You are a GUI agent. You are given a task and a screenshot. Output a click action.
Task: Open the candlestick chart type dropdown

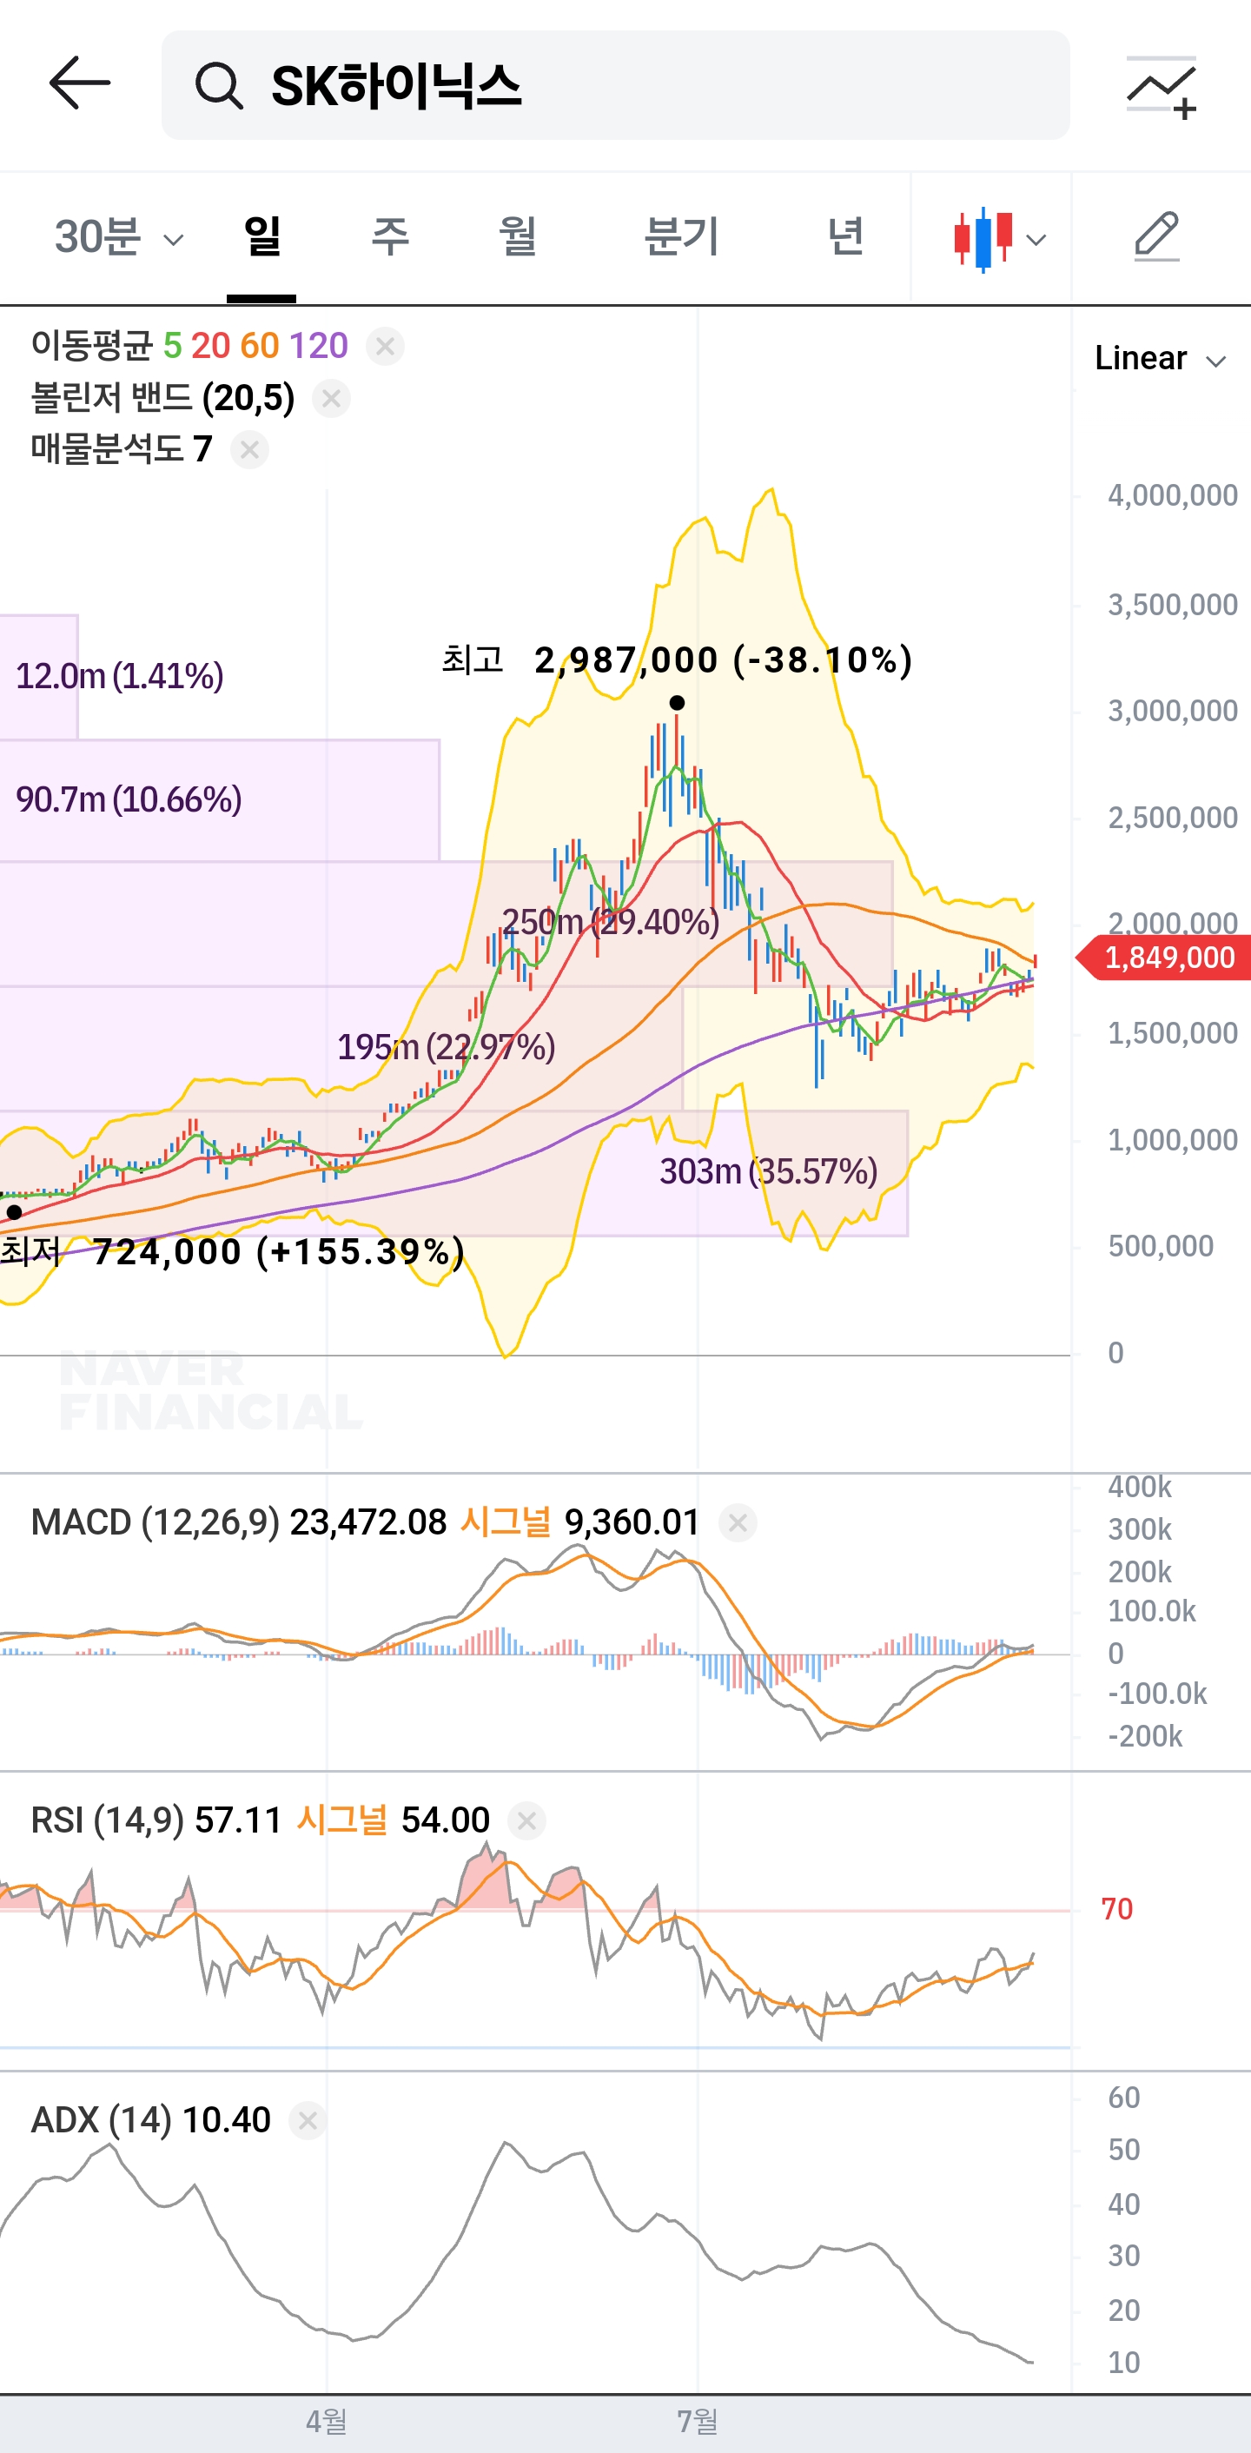coord(999,238)
